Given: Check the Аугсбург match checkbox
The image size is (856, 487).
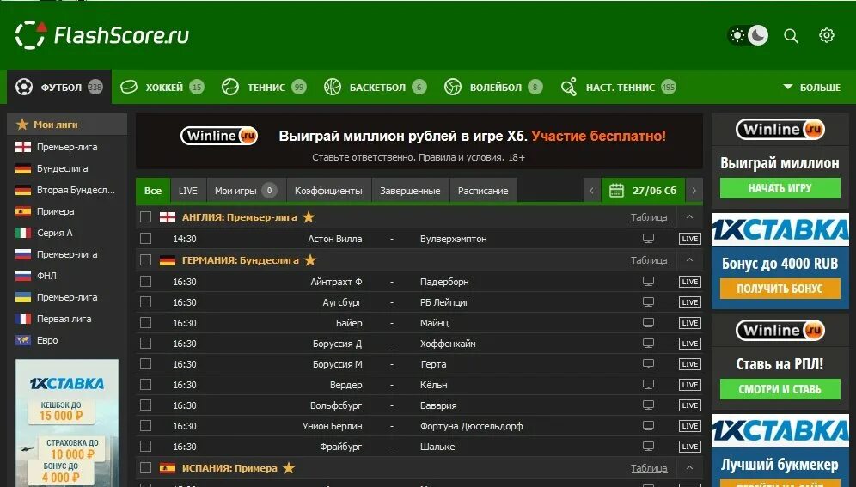Looking at the screenshot, I should tap(146, 302).
